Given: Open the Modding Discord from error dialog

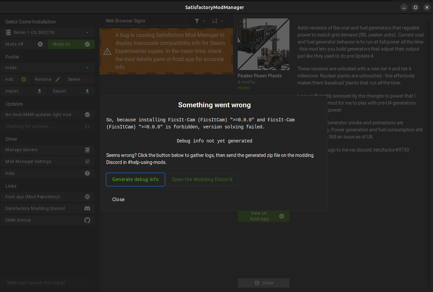Looking at the screenshot, I should coord(202,179).
